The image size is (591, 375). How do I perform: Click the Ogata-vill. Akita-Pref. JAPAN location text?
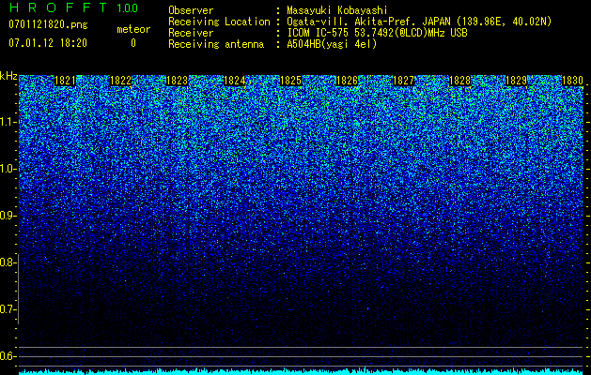coord(419,22)
